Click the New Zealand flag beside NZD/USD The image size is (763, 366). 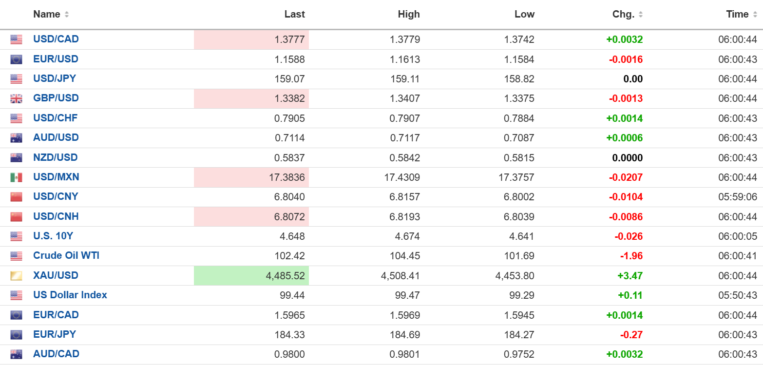pos(16,157)
